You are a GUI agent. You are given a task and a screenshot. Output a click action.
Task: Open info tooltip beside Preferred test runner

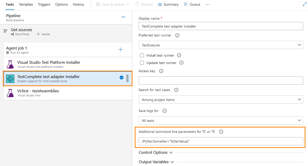click(177, 35)
